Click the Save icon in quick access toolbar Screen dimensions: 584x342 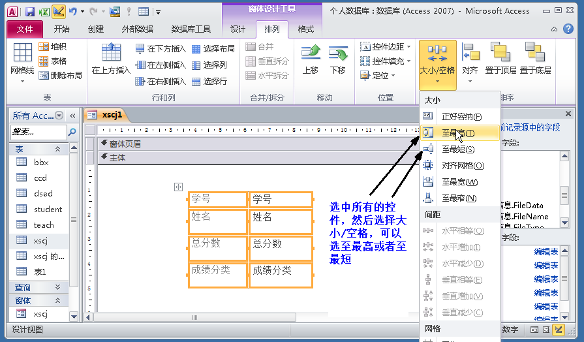pos(30,12)
